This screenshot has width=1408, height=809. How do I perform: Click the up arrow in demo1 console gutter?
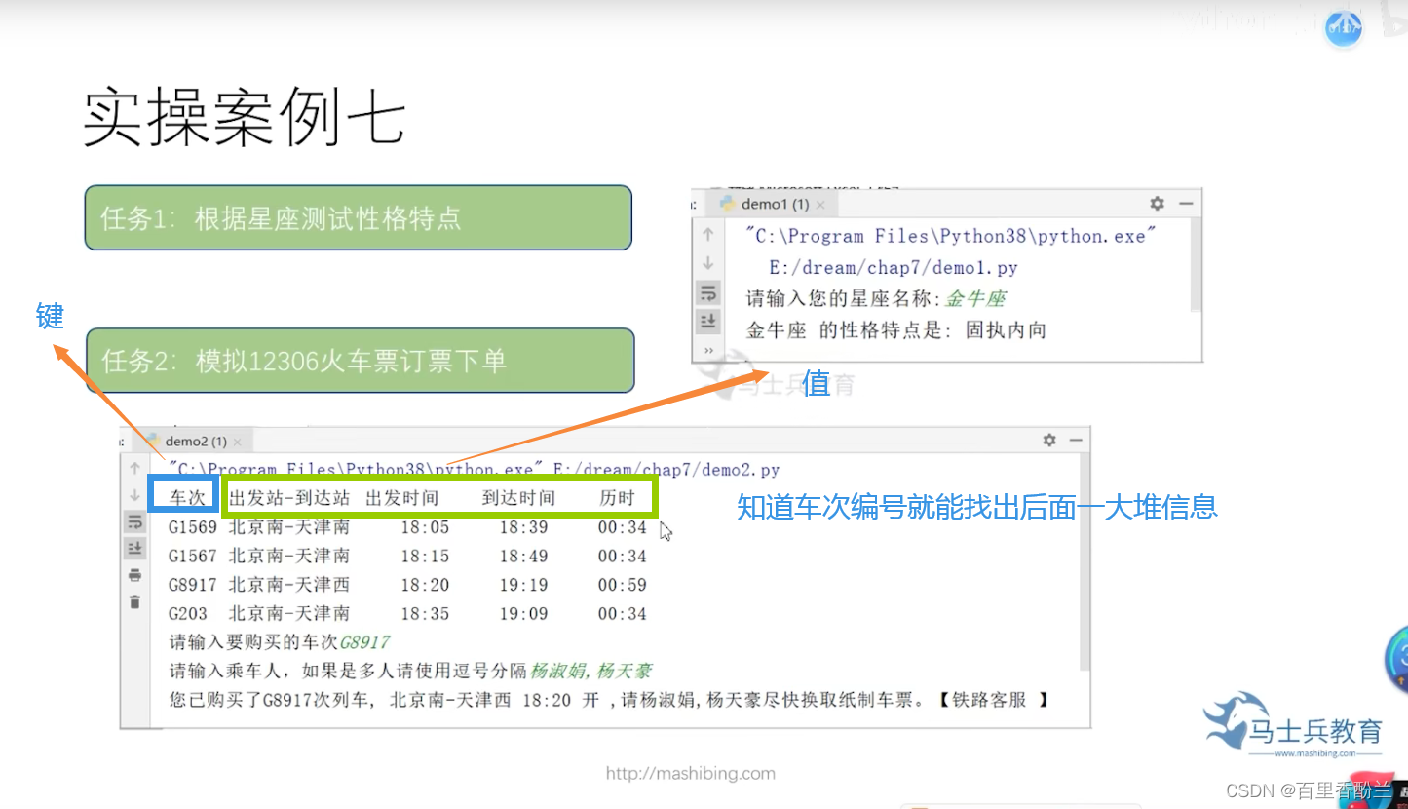point(708,234)
